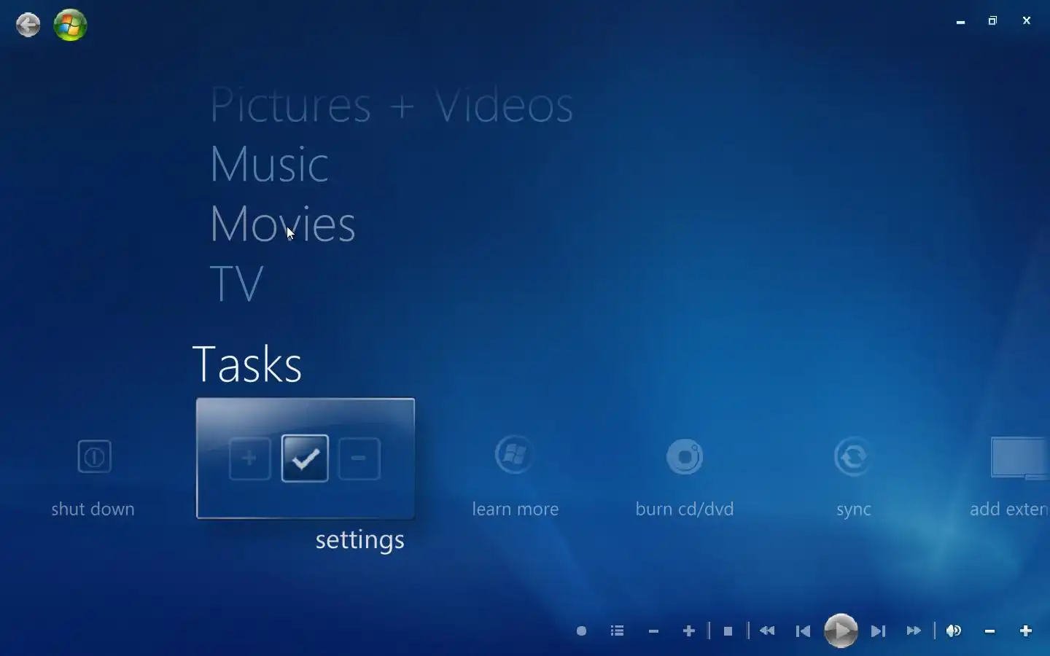This screenshot has width=1050, height=656.
Task: Click the settings label text
Action: (x=359, y=540)
